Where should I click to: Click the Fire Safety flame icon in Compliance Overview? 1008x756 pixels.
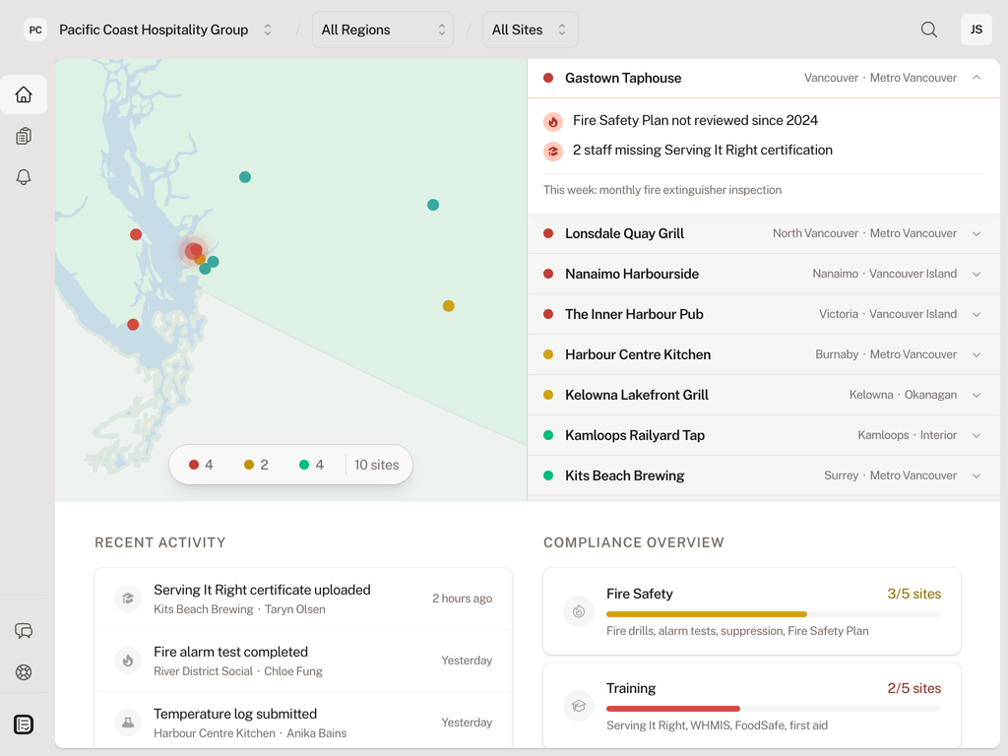[579, 611]
